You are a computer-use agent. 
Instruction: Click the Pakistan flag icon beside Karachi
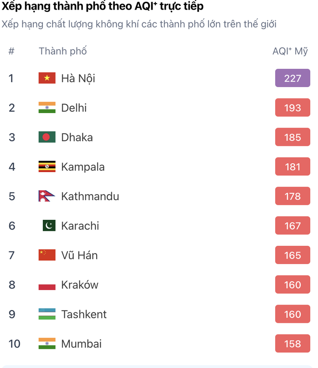pos(49,226)
